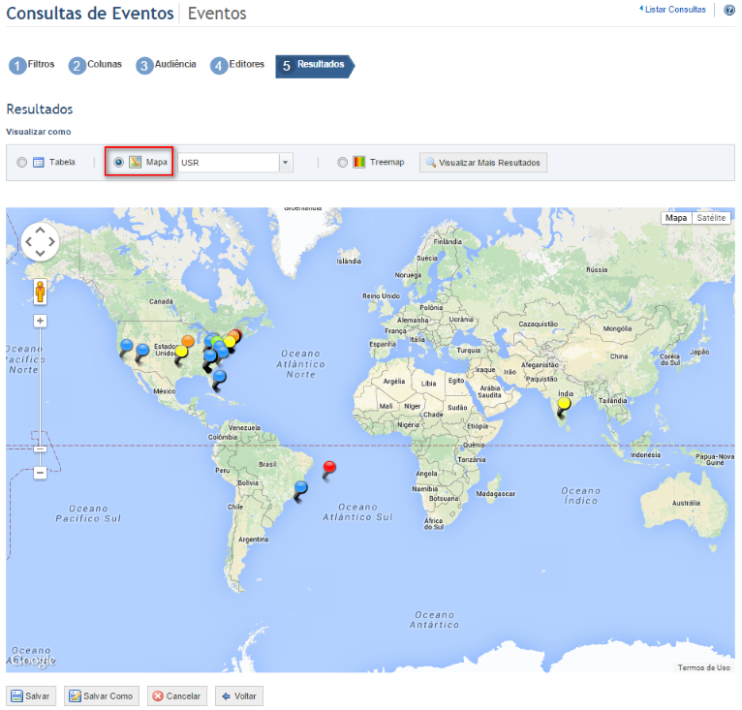
Task: Go to step 2 Colunas
Action: pyautogui.click(x=95, y=65)
